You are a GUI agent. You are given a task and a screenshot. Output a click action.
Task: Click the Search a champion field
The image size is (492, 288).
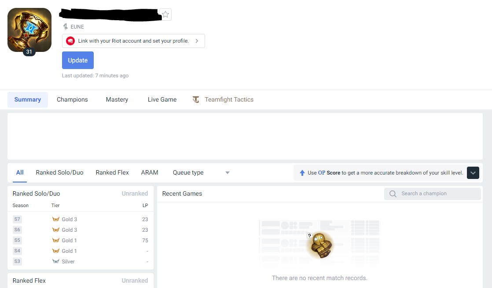point(433,193)
